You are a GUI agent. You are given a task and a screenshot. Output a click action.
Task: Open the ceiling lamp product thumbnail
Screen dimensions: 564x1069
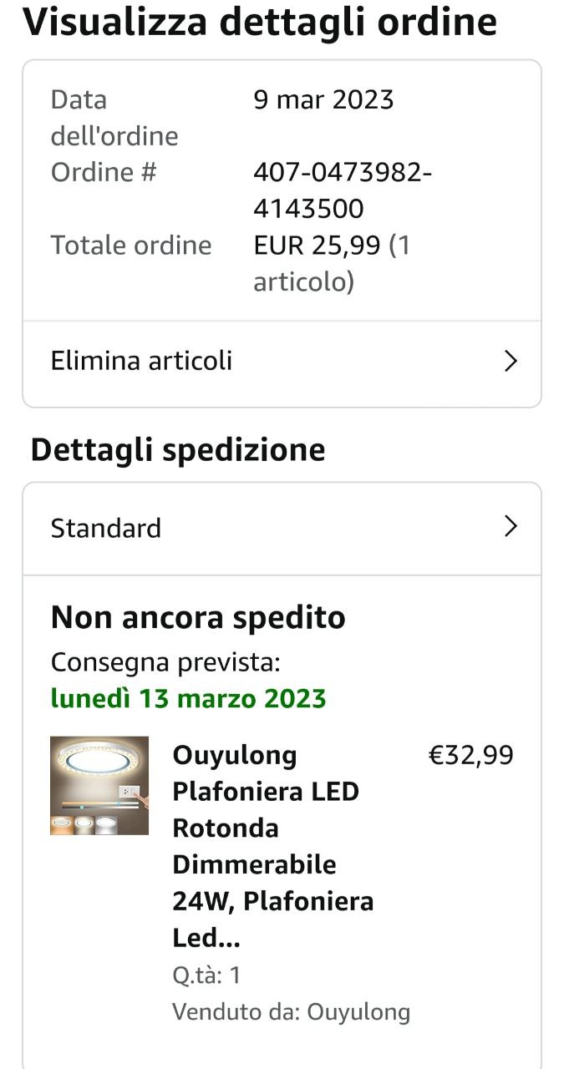tap(99, 785)
